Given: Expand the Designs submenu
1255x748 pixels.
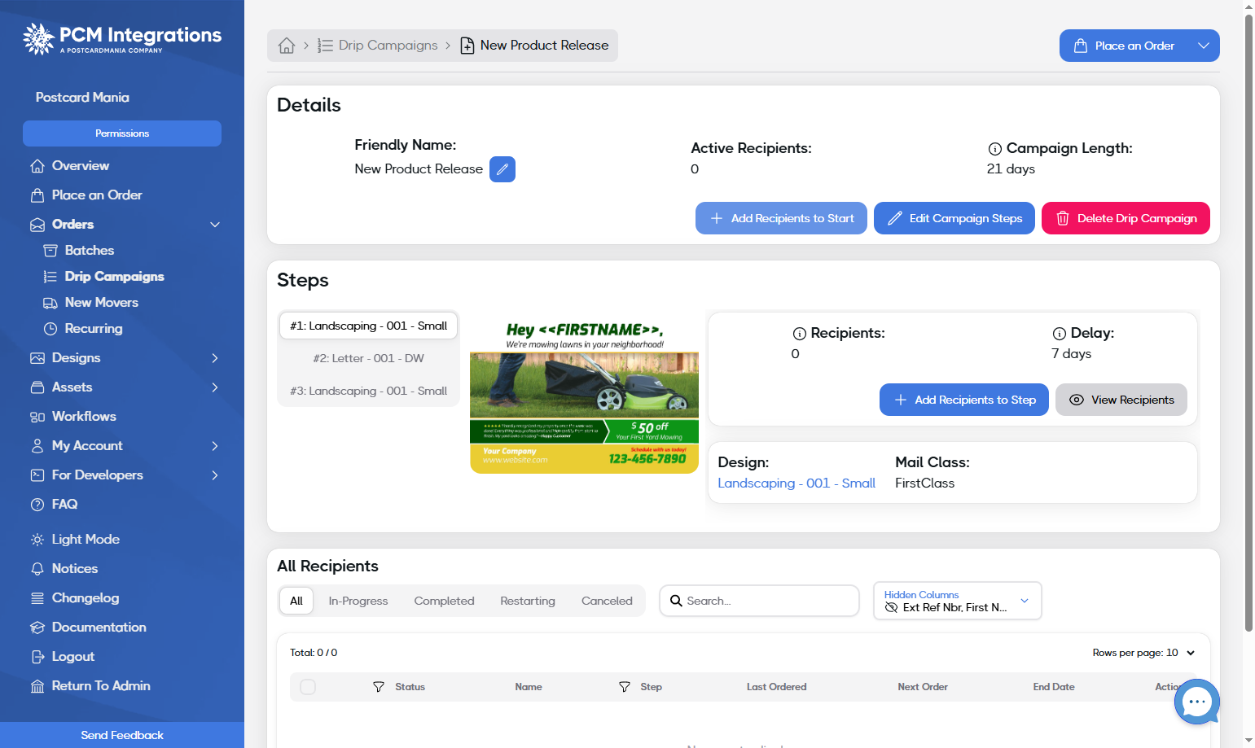Looking at the screenshot, I should tap(215, 358).
